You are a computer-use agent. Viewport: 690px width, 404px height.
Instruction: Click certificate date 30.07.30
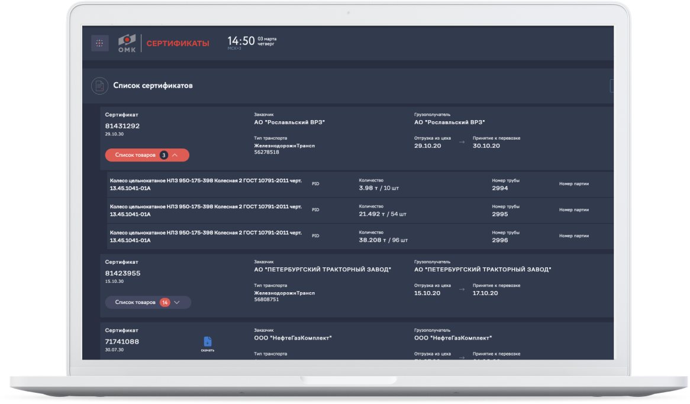point(114,350)
